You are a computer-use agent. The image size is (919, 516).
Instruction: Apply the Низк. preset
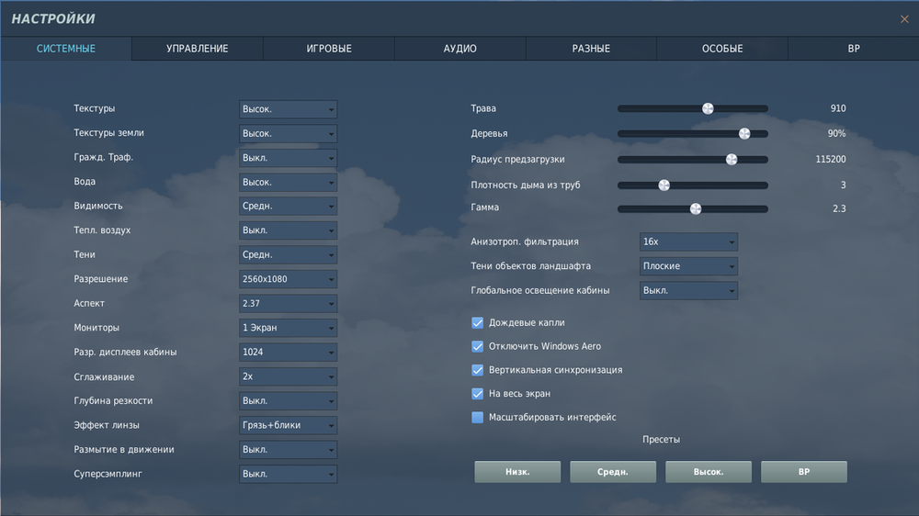(517, 472)
